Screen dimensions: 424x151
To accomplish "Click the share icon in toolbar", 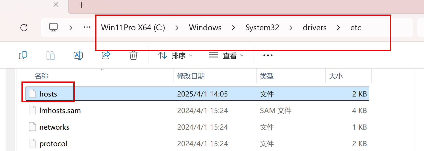I will click(x=106, y=55).
